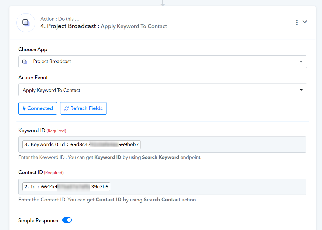Open the Action Event dropdown

[163, 90]
